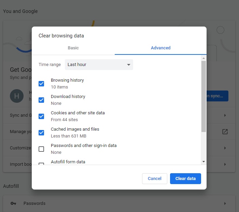Uncheck the Download history checkbox
This screenshot has width=239, height=212.
point(41,100)
